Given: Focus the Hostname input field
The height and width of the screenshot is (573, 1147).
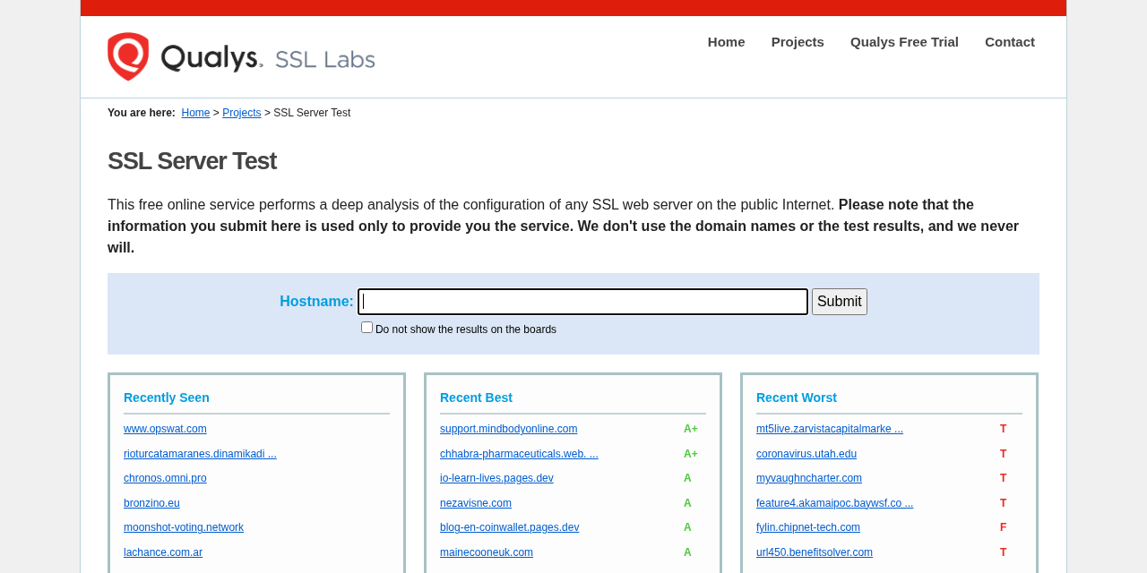Looking at the screenshot, I should coord(582,302).
